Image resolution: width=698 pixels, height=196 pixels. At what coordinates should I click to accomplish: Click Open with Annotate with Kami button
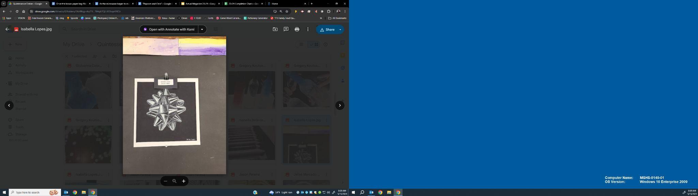pyautogui.click(x=169, y=29)
